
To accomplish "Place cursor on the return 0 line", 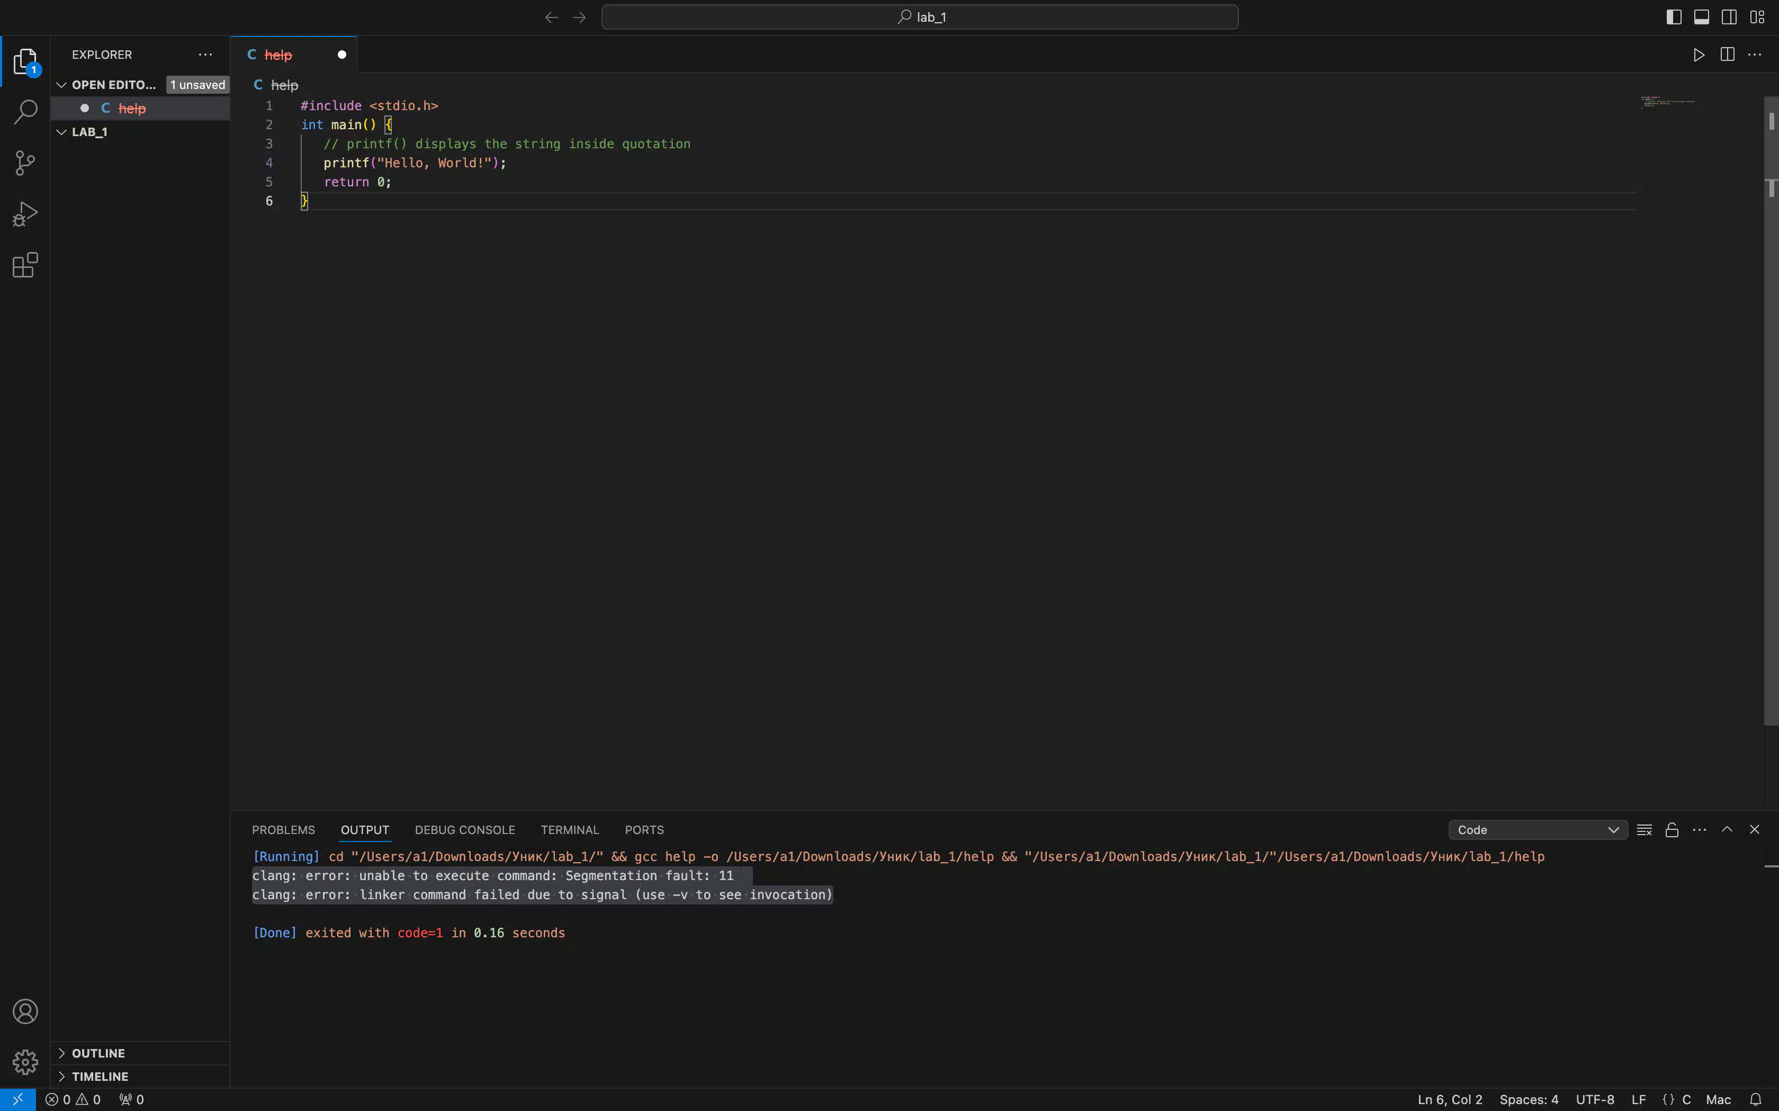I will click(358, 182).
